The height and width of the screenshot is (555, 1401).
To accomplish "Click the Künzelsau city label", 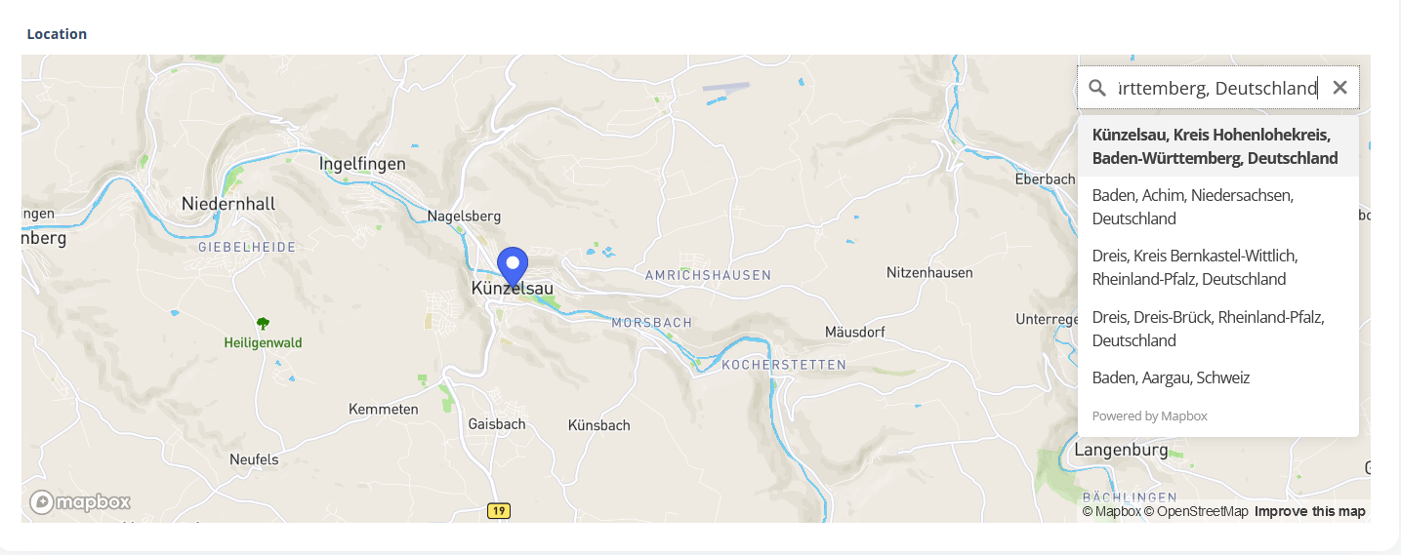I will click(512, 289).
